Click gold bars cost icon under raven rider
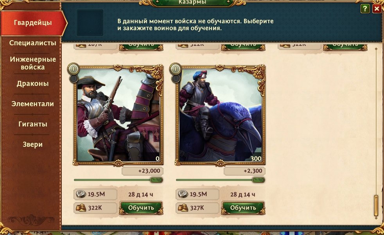 [183, 208]
